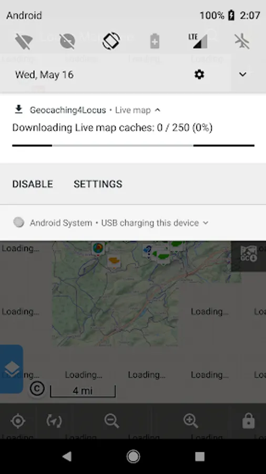Screen dimensions: 266x474
Task: Expand the quick settings panel chevron
Action: point(243,74)
